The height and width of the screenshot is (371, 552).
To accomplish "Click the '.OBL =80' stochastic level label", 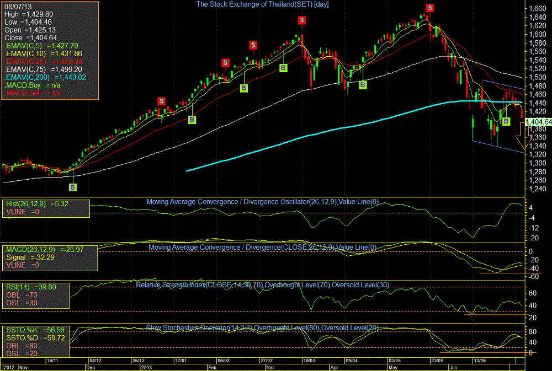I will [x=21, y=346].
